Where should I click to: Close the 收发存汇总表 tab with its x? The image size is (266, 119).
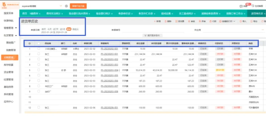point(154,14)
